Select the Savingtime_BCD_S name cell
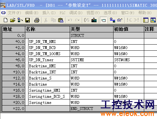The height and width of the screenshot is (119, 157). tap(49, 96)
